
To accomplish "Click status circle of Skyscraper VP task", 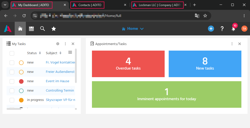I will [x=21, y=100].
